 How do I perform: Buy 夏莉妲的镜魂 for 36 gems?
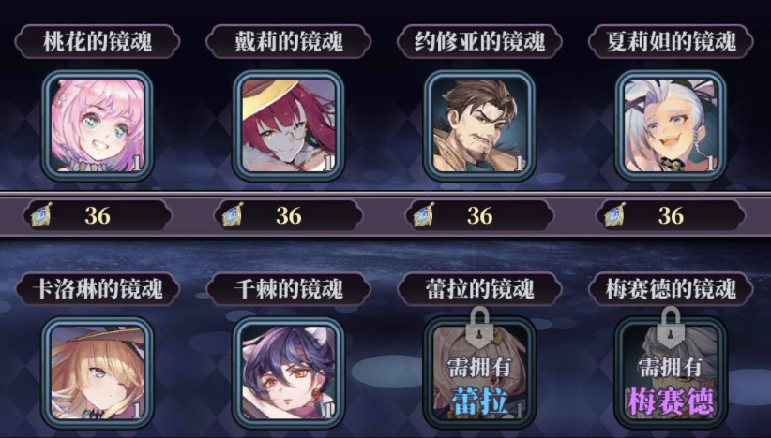(671, 215)
